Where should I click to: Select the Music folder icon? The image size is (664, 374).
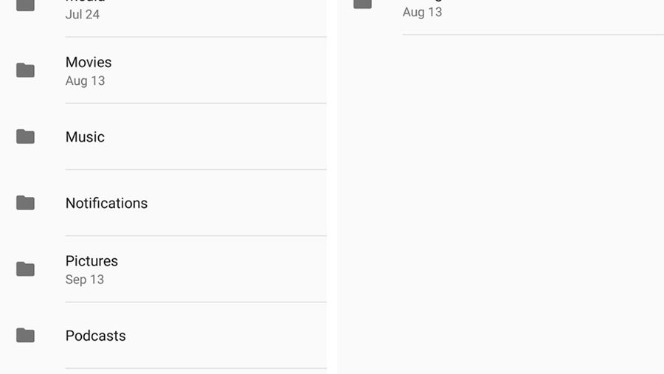pyautogui.click(x=25, y=136)
